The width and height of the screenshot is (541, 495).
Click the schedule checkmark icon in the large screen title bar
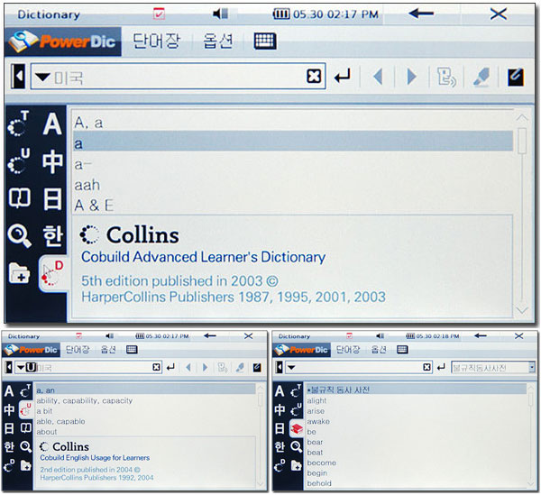coord(159,14)
